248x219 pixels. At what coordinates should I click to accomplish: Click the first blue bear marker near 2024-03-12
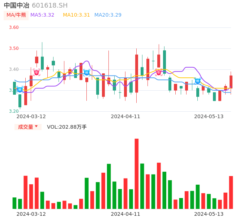[20, 90]
